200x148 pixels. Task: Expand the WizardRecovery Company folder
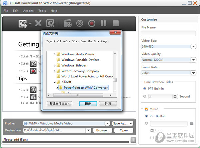tap(55, 71)
